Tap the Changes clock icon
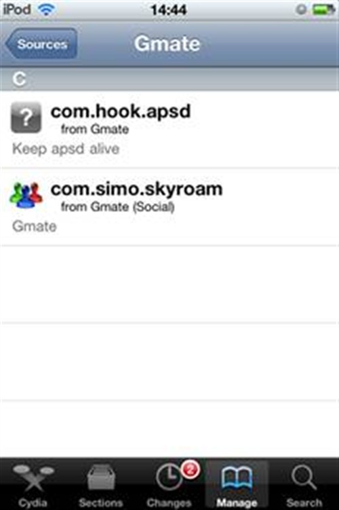The width and height of the screenshot is (339, 510). point(169,477)
